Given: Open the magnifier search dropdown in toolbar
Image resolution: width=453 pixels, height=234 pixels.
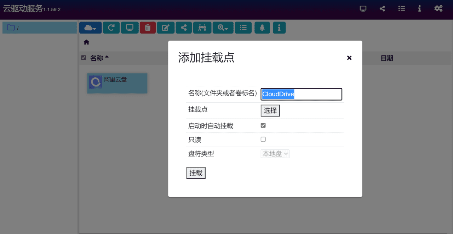Looking at the screenshot, I should point(223,28).
